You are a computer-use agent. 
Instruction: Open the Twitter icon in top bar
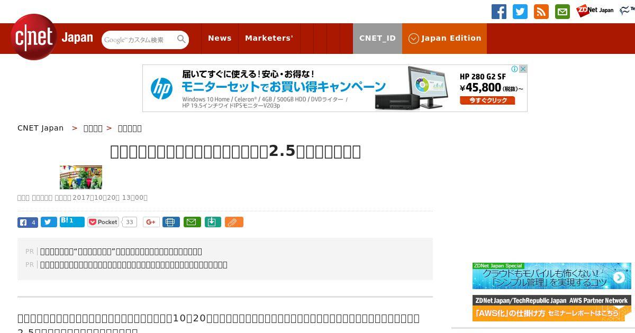coord(520,12)
